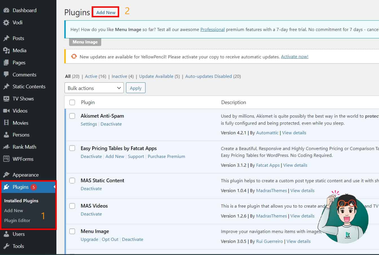Click Add New button beside Plugins title
The width and height of the screenshot is (379, 255).
click(x=106, y=12)
